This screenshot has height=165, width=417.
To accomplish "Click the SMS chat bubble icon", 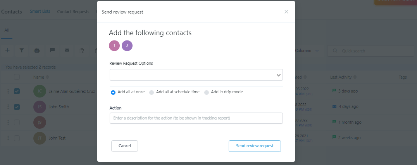I will pyautogui.click(x=52, y=50).
